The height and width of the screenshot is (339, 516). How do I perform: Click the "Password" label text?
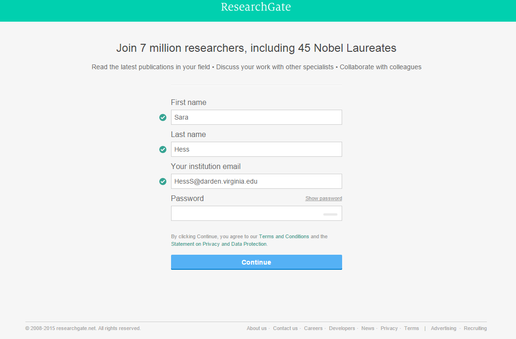click(187, 199)
